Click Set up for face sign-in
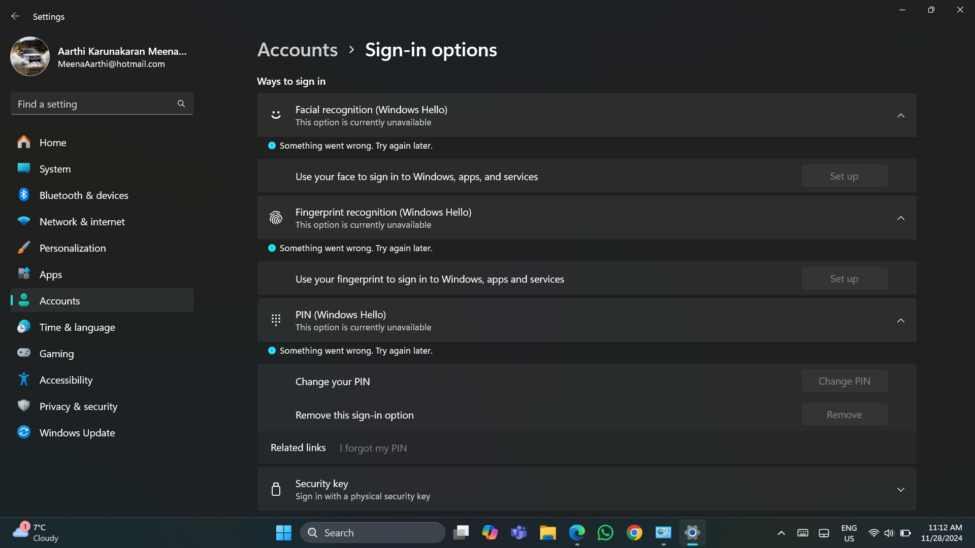The image size is (975, 548). pos(844,176)
